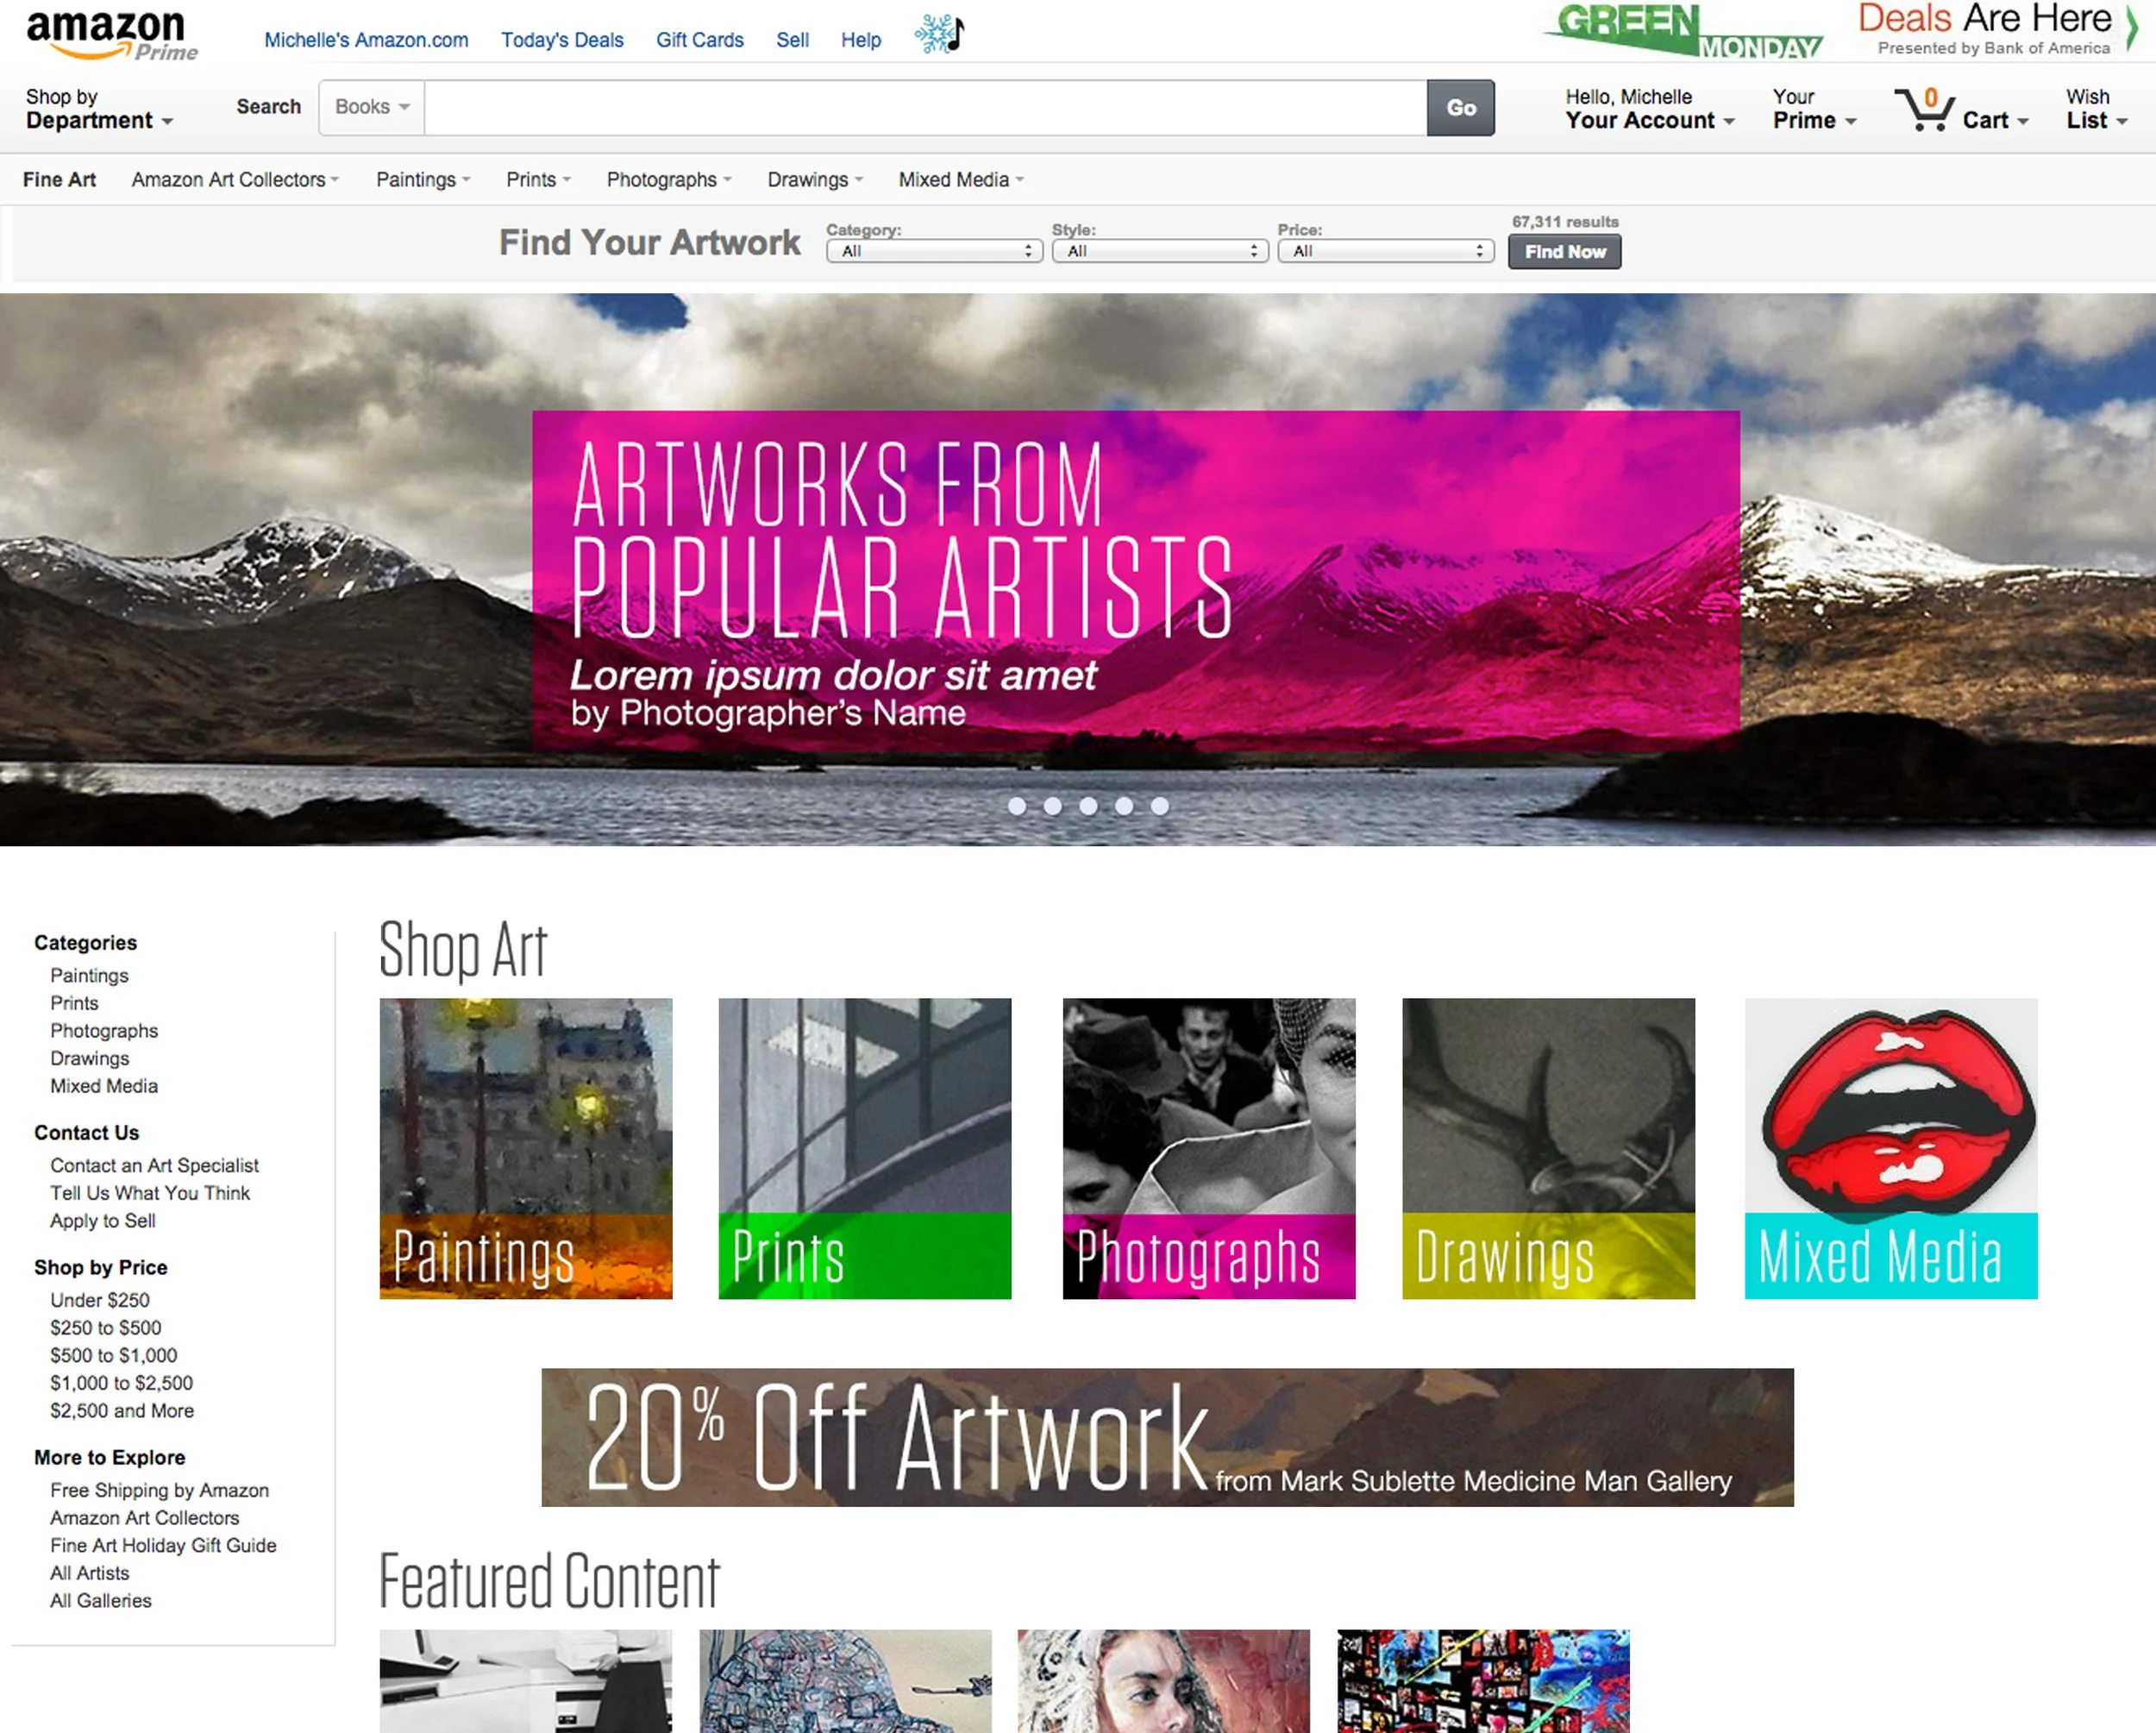The image size is (2156, 1733).
Task: Select the third carousel dot
Action: [x=1088, y=806]
